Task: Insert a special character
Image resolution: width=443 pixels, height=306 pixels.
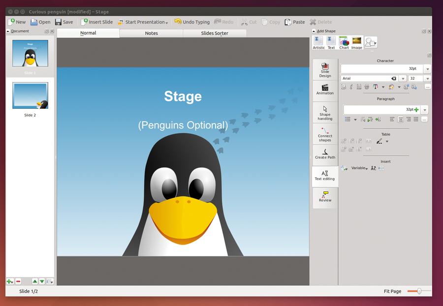Action: coord(374,168)
